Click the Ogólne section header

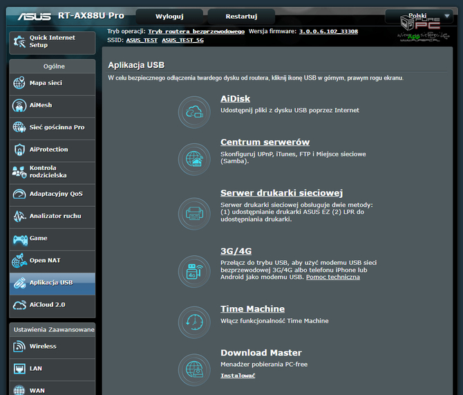point(54,66)
